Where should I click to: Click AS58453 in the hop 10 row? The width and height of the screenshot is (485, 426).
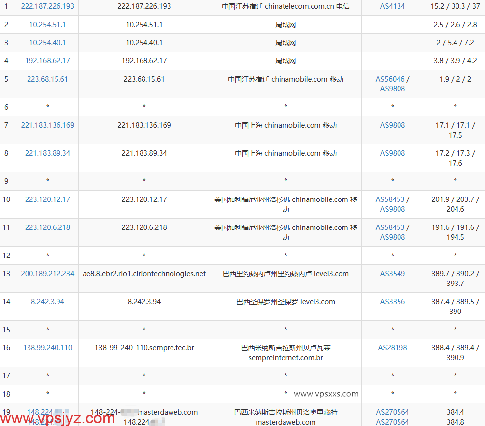[390, 199]
